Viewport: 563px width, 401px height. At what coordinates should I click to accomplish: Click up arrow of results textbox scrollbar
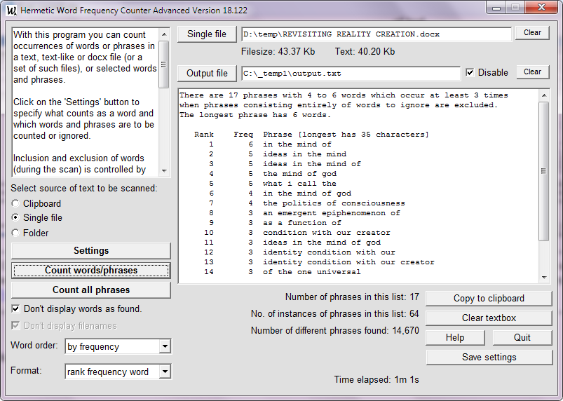(x=544, y=95)
